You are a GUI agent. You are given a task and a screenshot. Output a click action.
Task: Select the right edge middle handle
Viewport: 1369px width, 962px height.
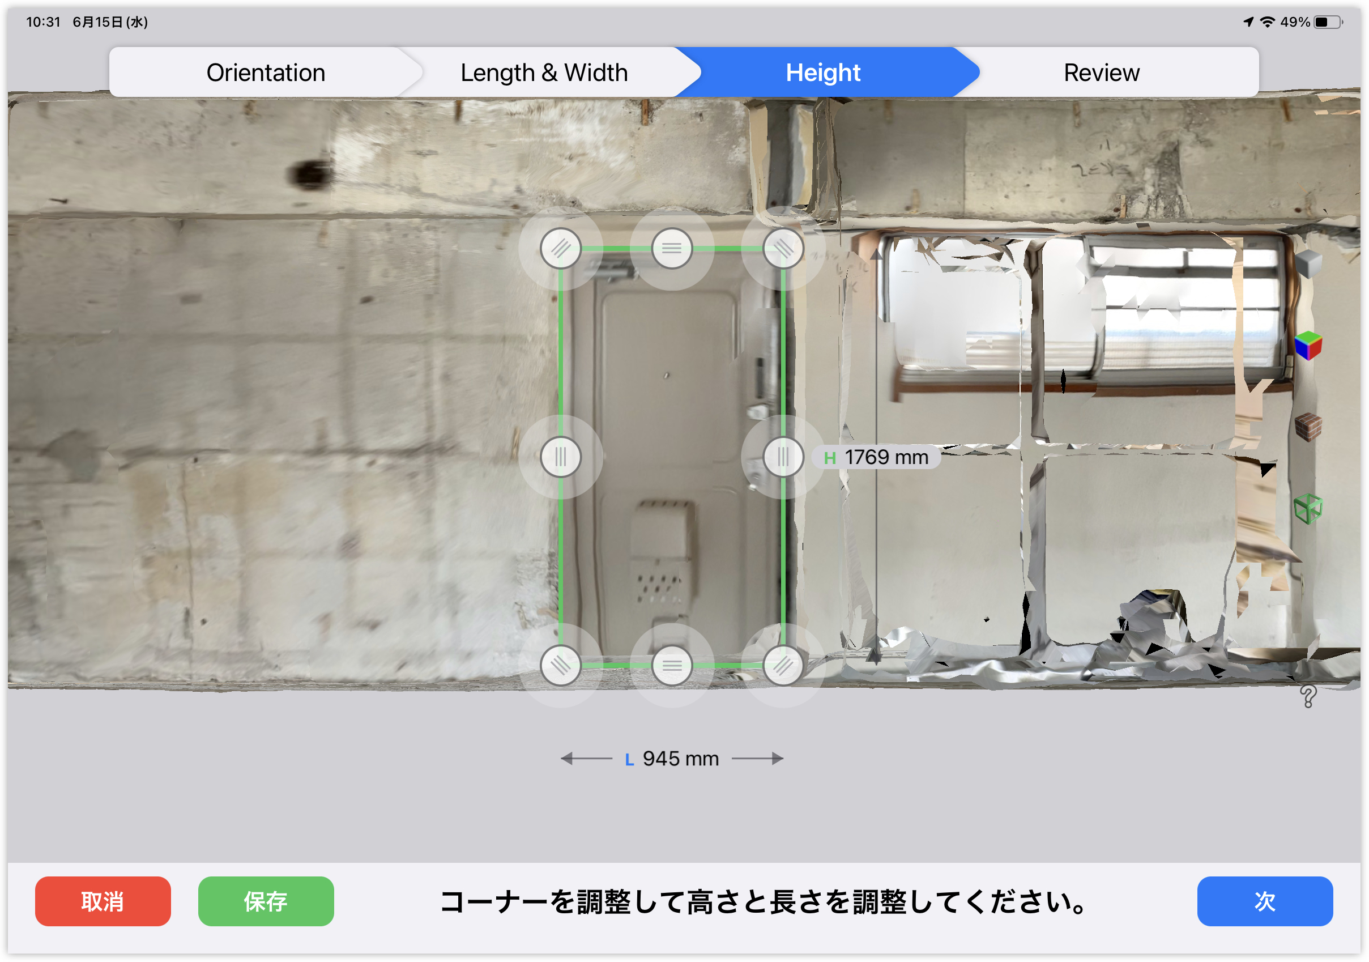coord(783,457)
